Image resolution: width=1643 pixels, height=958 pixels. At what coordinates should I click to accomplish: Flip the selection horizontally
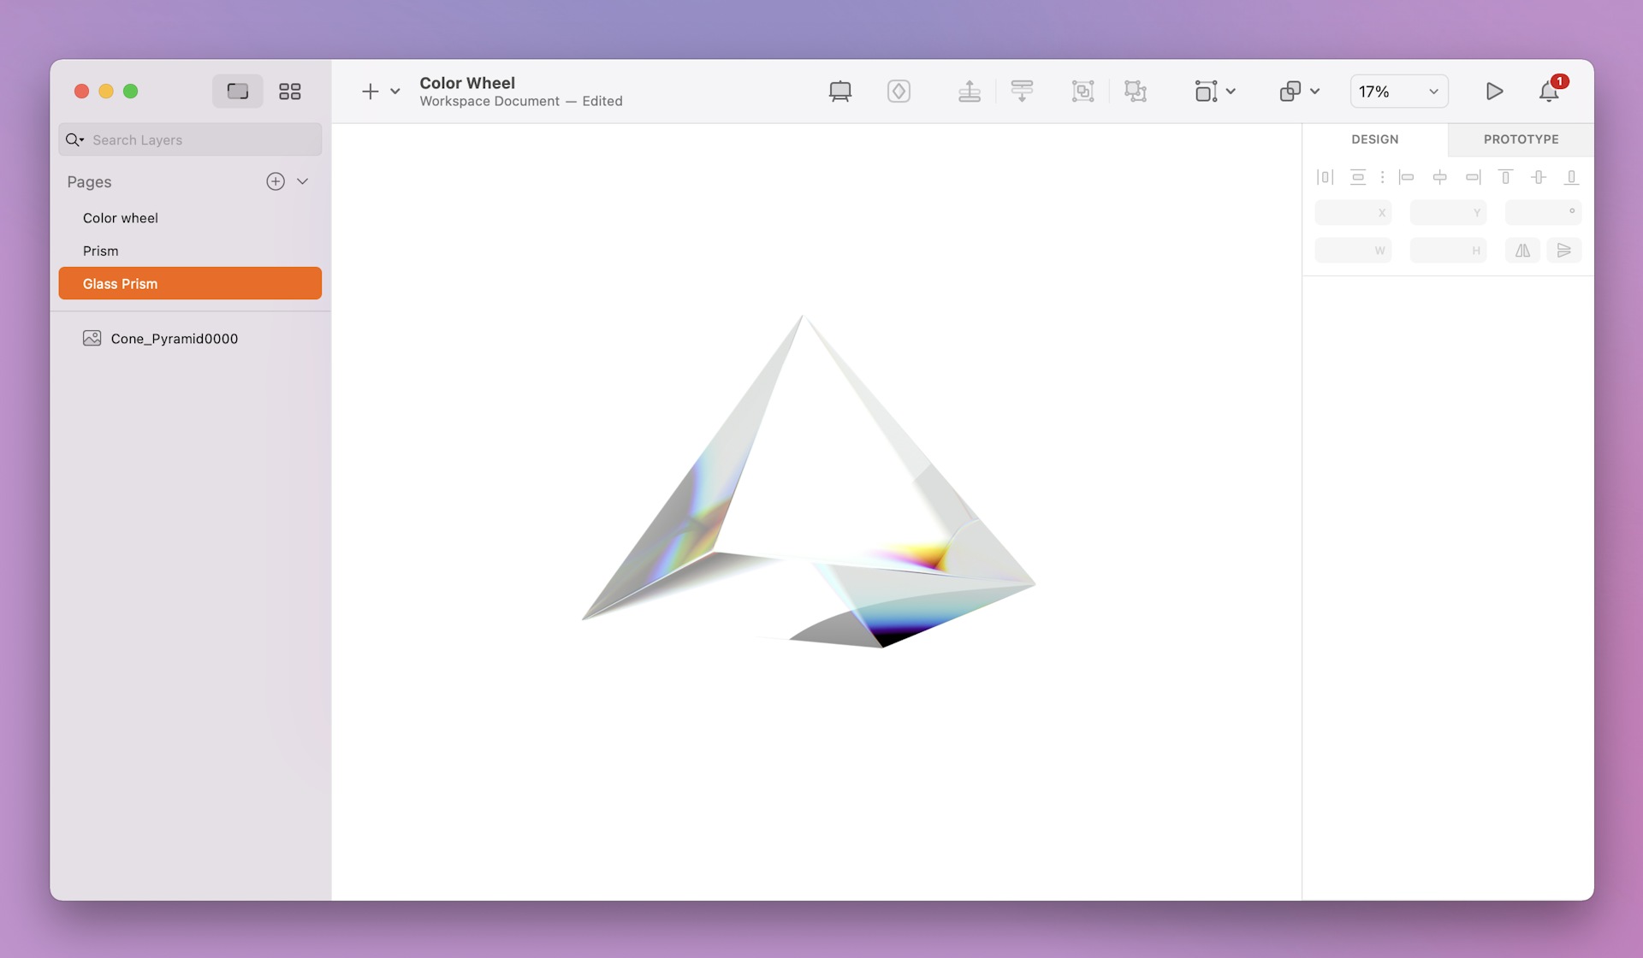point(1521,250)
